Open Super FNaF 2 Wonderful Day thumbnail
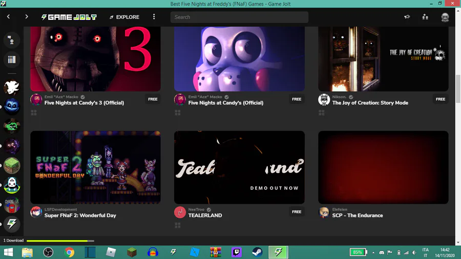461x259 pixels. 96,167
